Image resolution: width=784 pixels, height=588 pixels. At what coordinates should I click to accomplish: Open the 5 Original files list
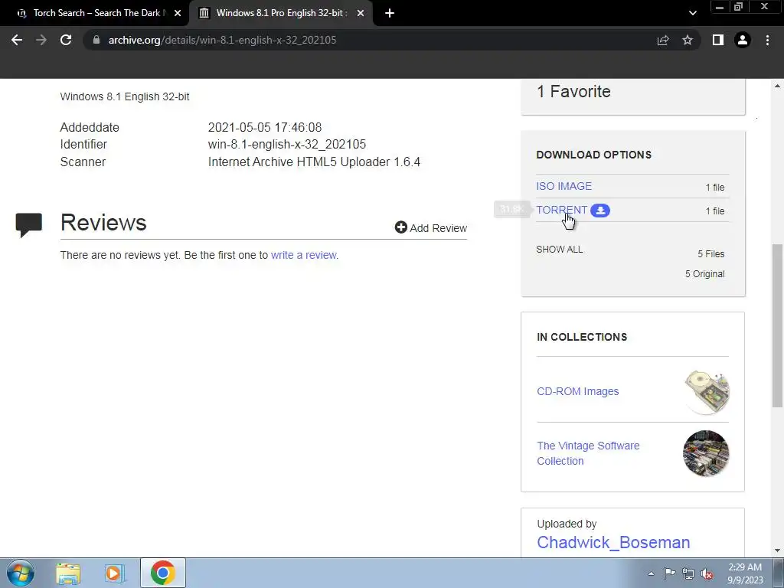click(704, 274)
